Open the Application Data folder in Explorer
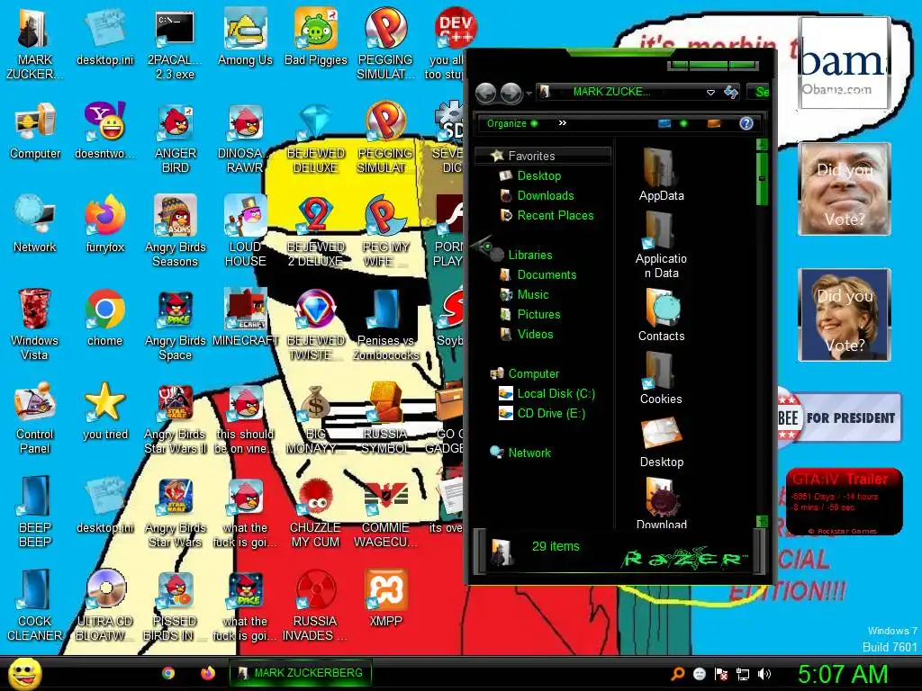Viewport: 922px width, 691px height. click(662, 245)
